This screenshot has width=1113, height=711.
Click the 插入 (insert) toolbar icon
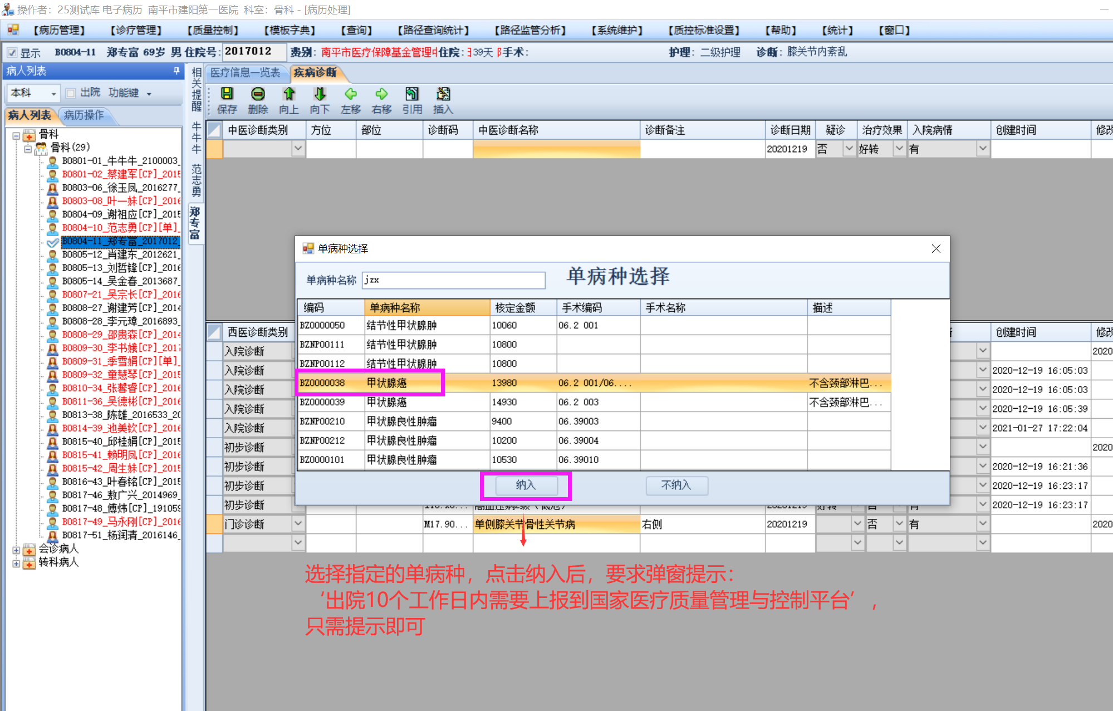click(x=443, y=94)
